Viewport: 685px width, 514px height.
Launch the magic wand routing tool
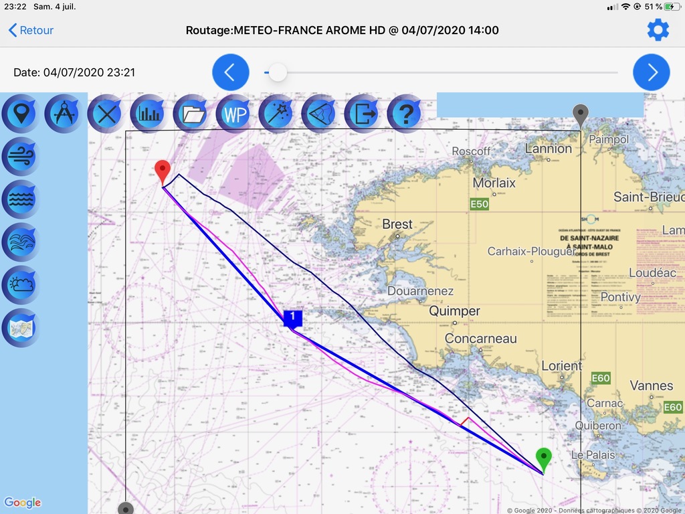point(278,114)
